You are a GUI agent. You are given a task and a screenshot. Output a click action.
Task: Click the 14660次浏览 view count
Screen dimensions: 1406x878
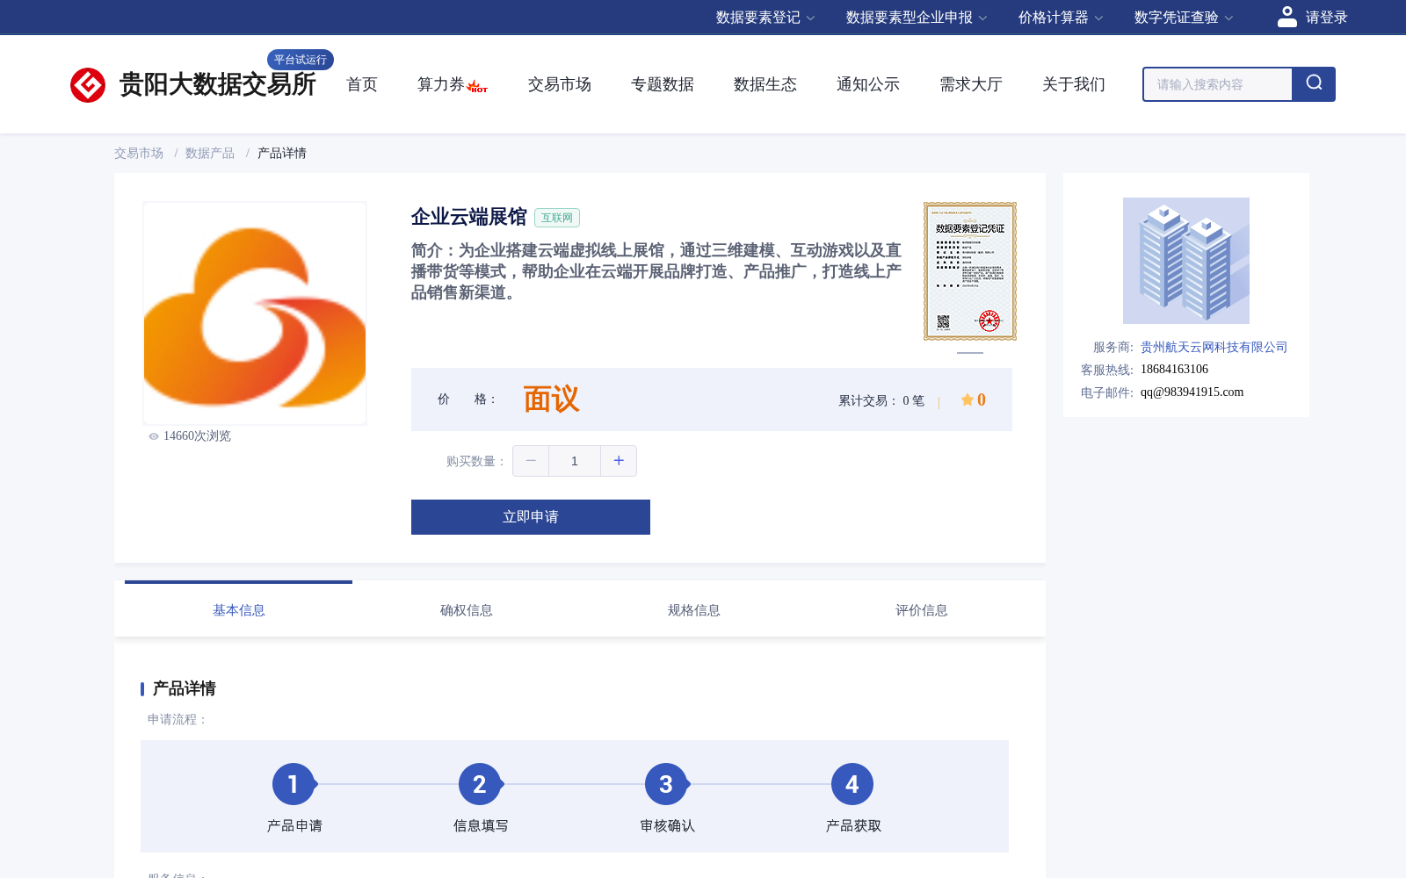(197, 436)
